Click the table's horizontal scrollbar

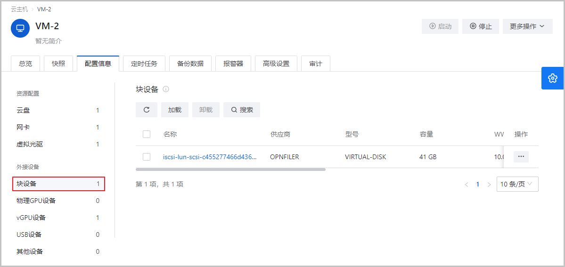pos(230,169)
